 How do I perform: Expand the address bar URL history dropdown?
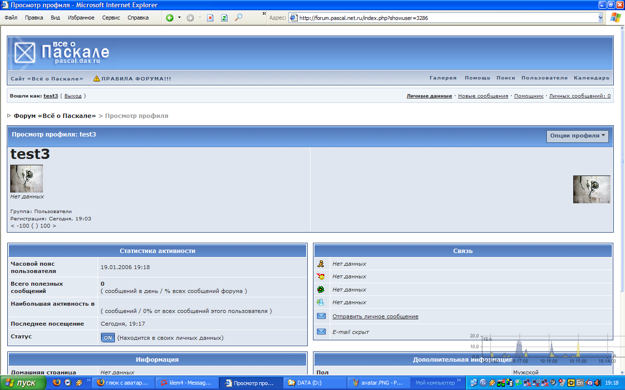tap(600, 18)
